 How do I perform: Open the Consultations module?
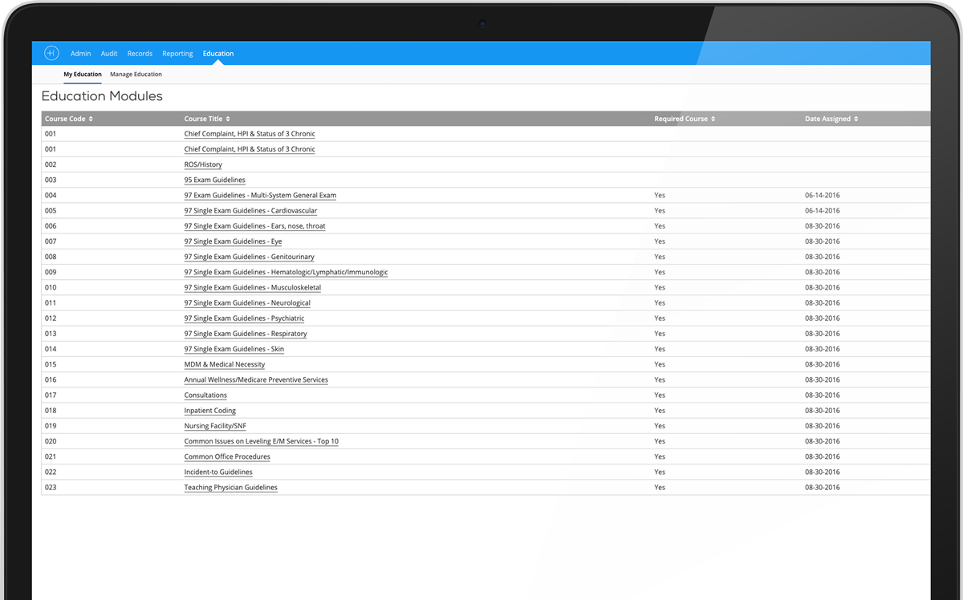pyautogui.click(x=205, y=395)
